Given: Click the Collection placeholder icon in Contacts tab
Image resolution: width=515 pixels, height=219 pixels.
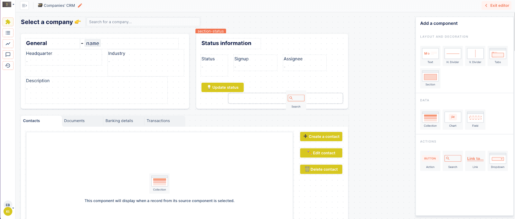Looking at the screenshot, I should click(x=160, y=183).
